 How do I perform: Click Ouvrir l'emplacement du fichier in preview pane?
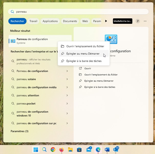coord(101,75)
